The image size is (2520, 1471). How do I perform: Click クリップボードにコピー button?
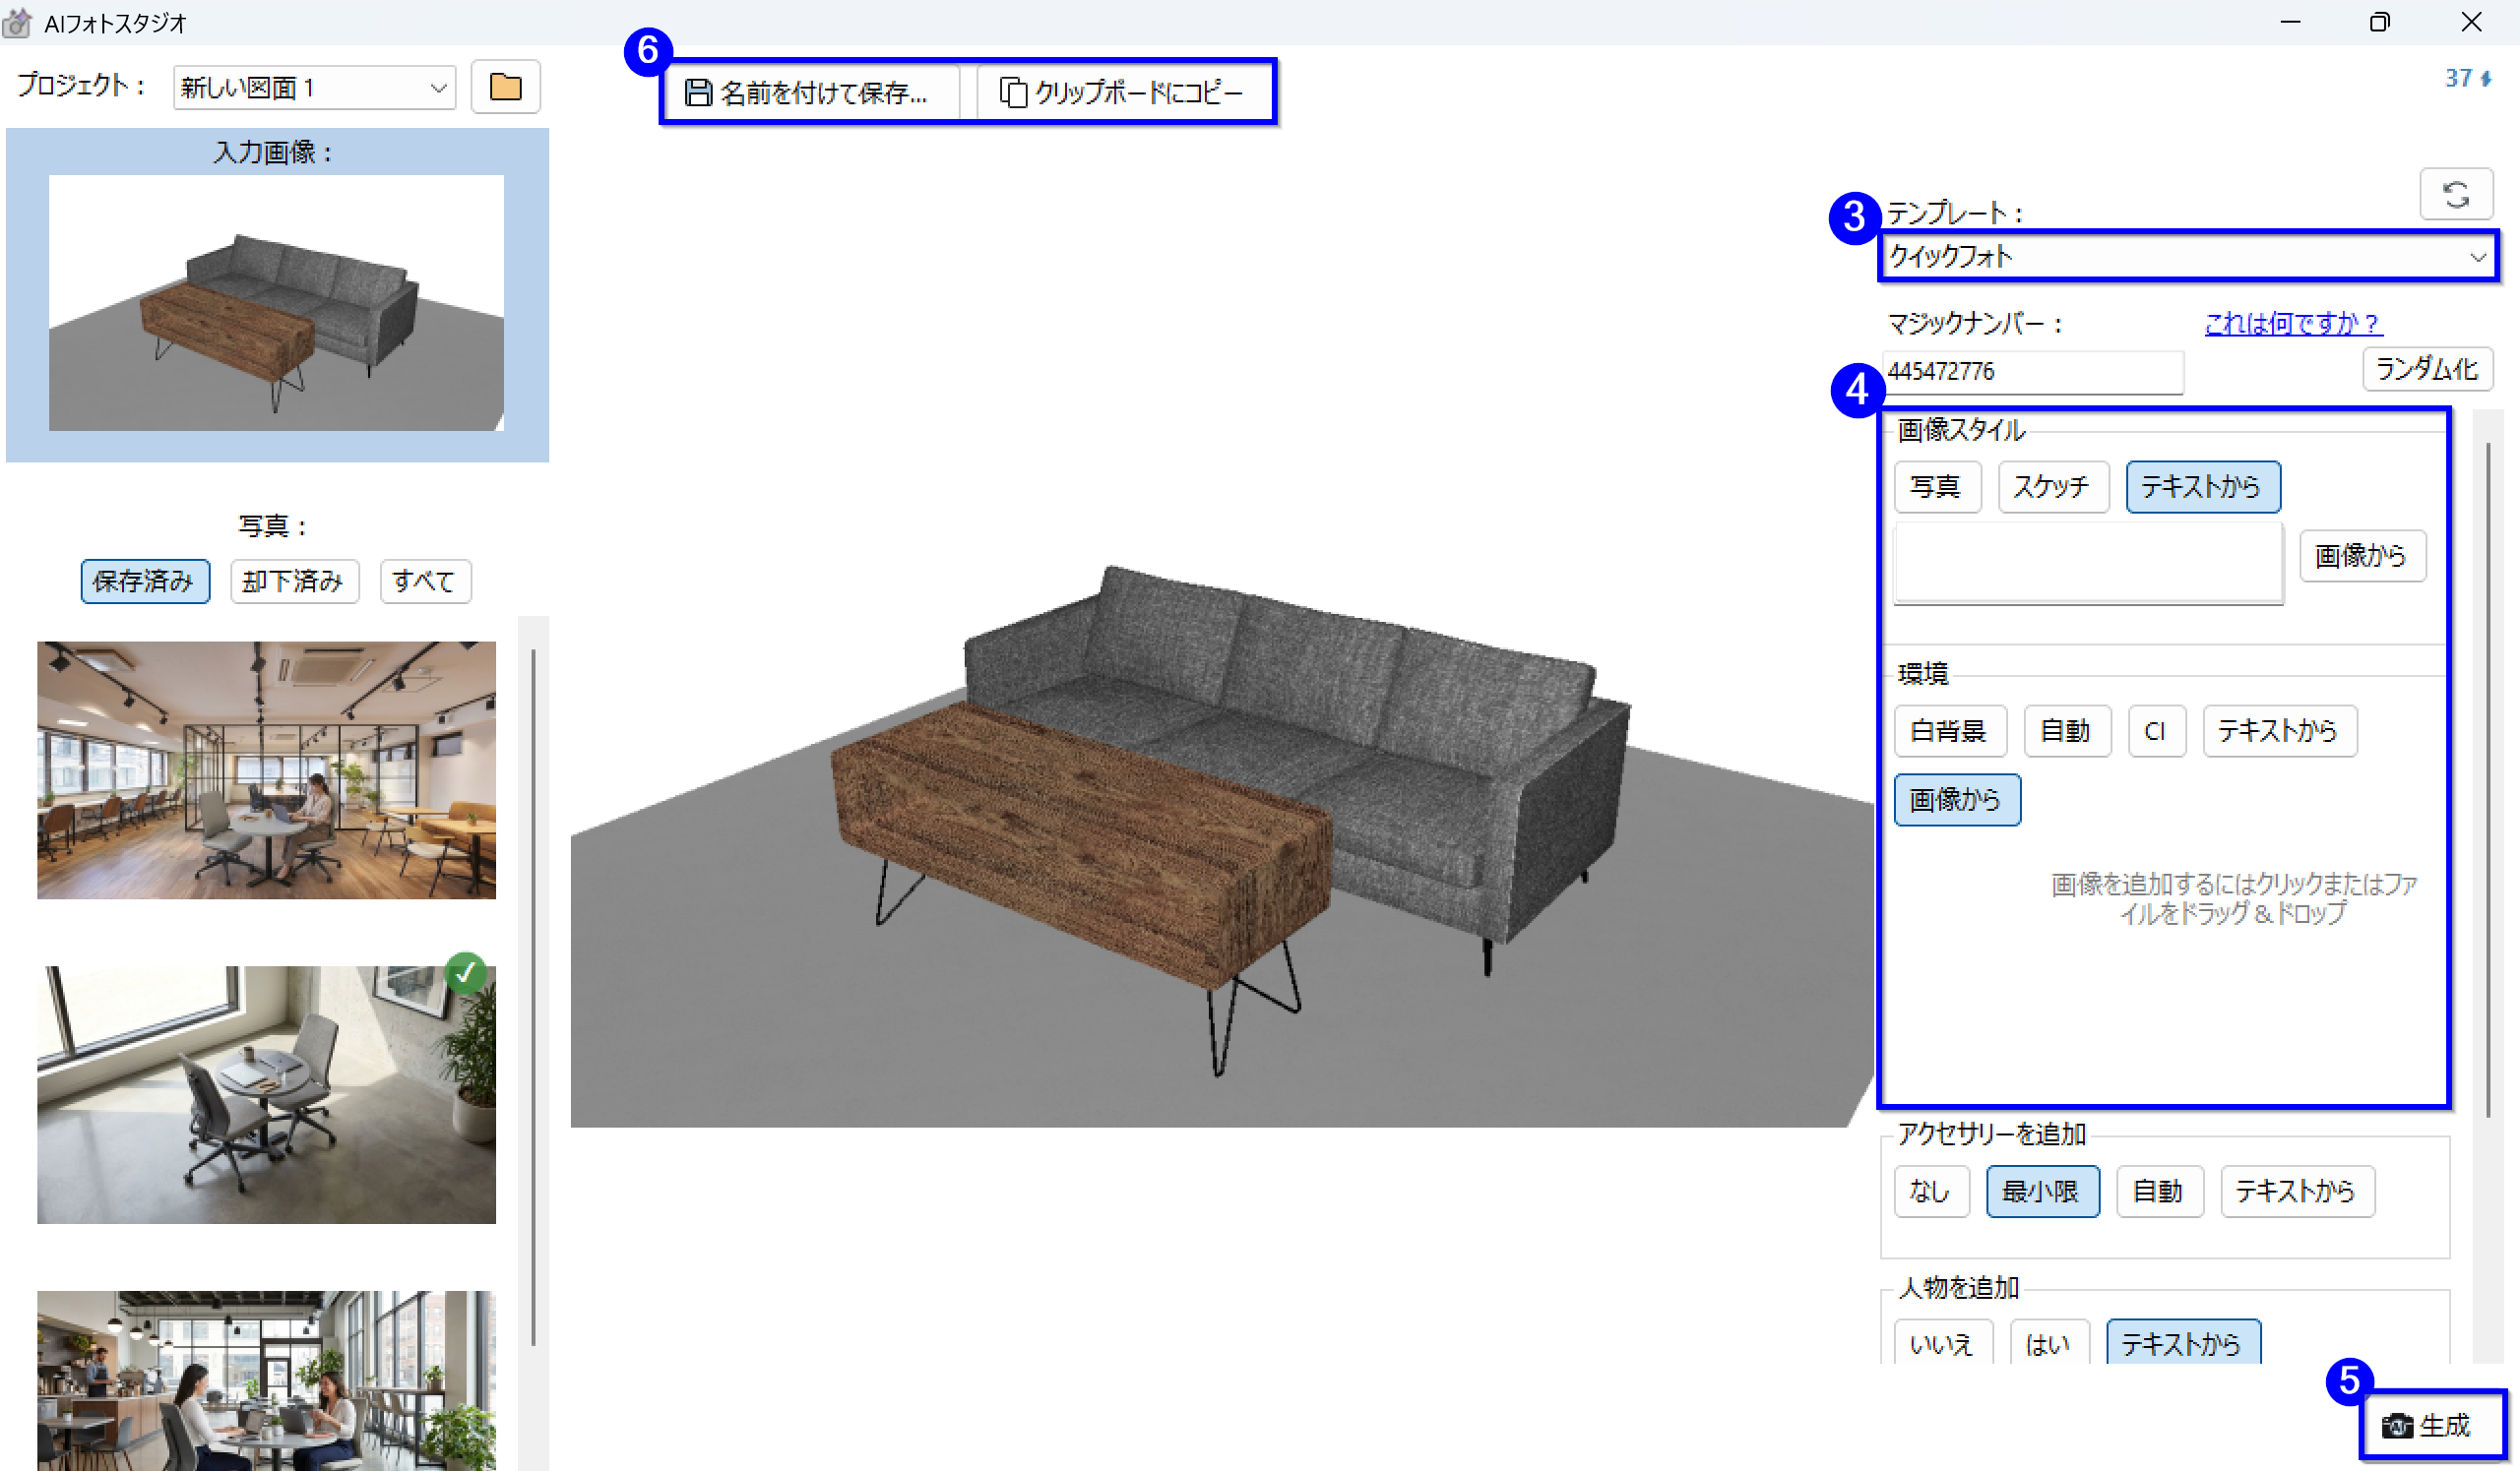[1123, 92]
